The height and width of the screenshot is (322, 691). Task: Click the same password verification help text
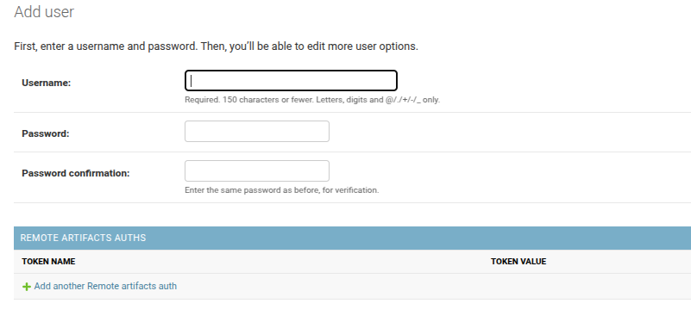coord(281,190)
